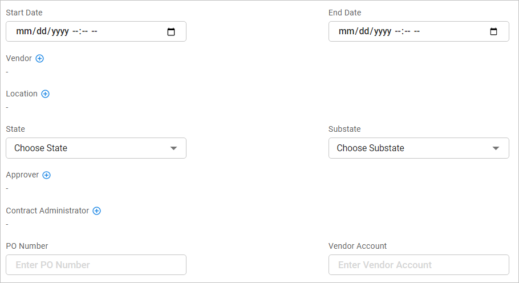
Task: Select the AM/PM segment of Start Date
Action: pos(94,32)
